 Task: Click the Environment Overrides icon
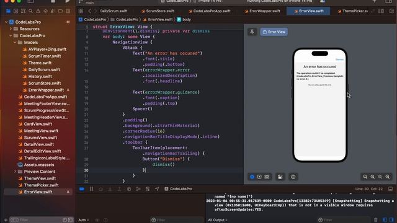tap(148, 189)
